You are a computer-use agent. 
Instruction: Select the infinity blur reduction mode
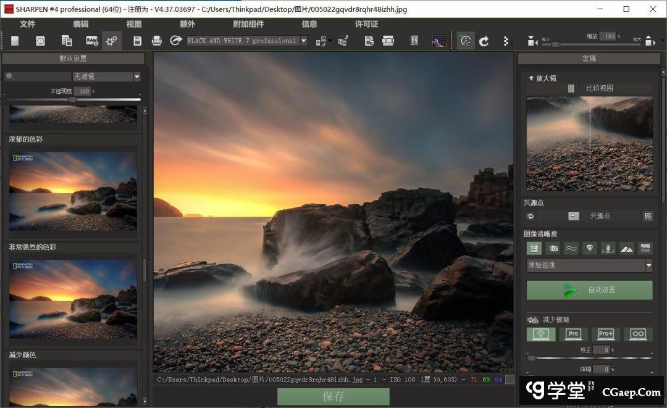pos(638,334)
